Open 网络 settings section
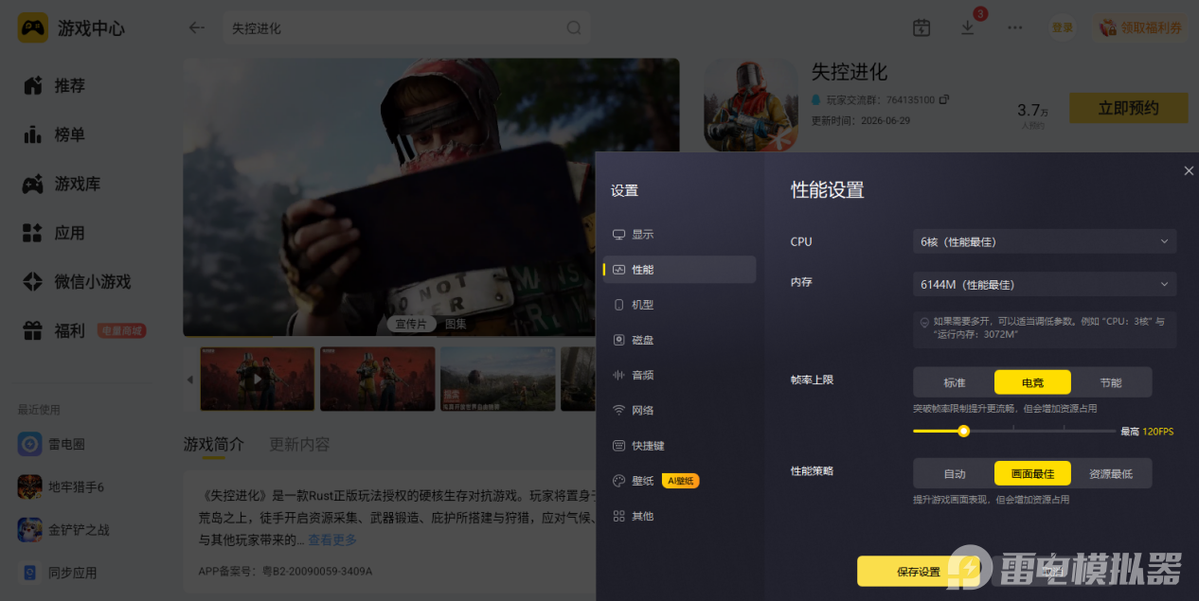The height and width of the screenshot is (601, 1199). [x=679, y=410]
